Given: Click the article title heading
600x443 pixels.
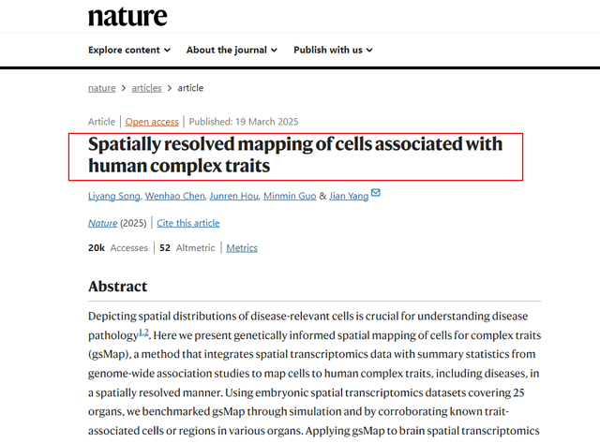Looking at the screenshot, I should pos(295,155).
